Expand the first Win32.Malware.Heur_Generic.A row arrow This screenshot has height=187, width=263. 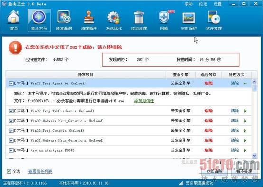pyautogui.click(x=245, y=121)
